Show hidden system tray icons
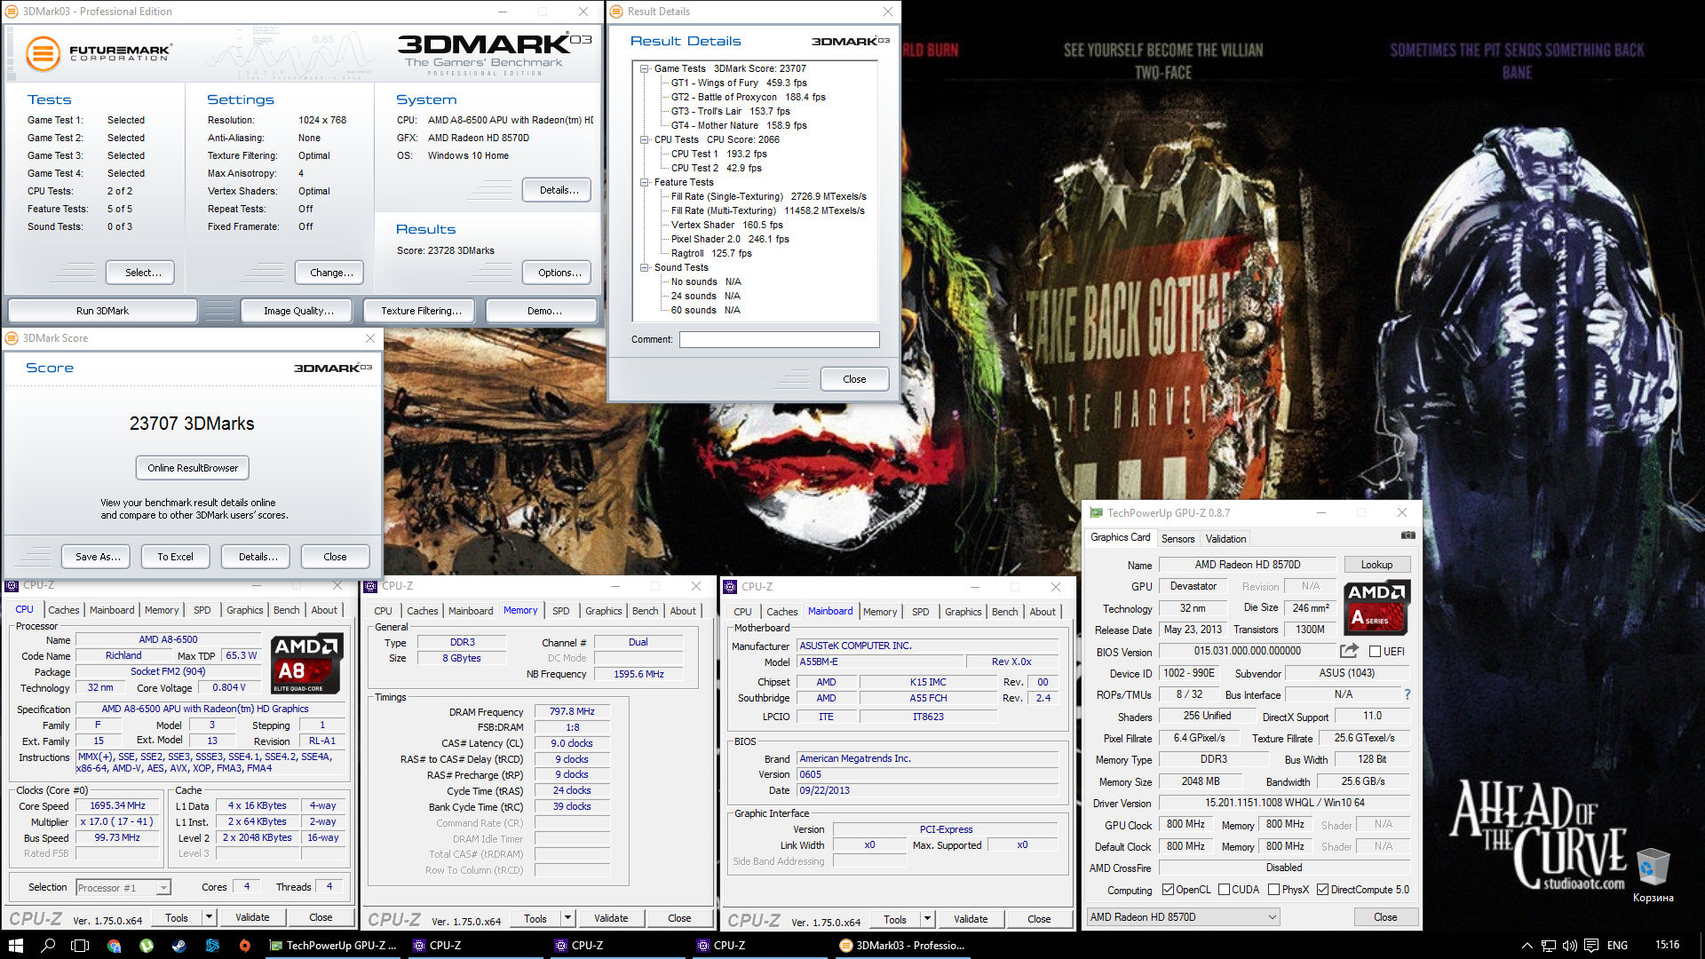This screenshot has height=959, width=1705. 1527,946
